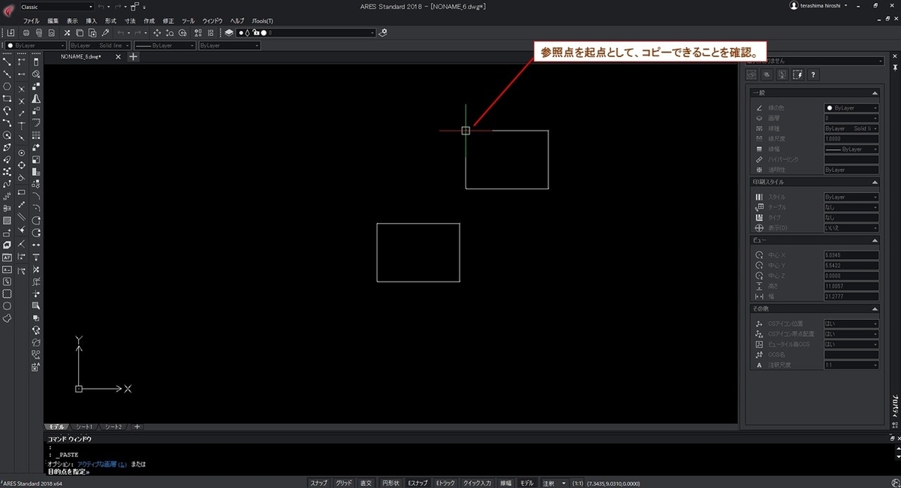
Task: Select the Polygon tool in left toolbar
Action: pyautogui.click(x=6, y=86)
